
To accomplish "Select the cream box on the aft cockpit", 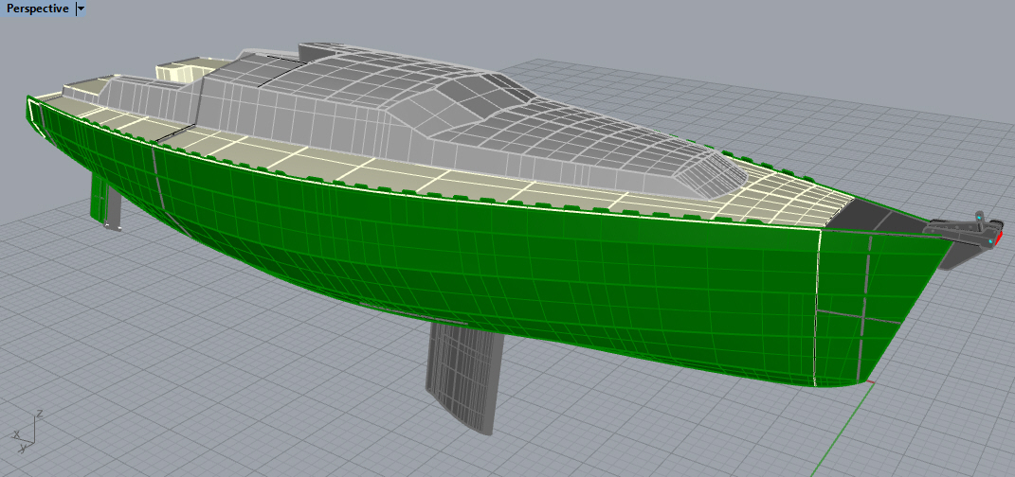I will pyautogui.click(x=177, y=72).
